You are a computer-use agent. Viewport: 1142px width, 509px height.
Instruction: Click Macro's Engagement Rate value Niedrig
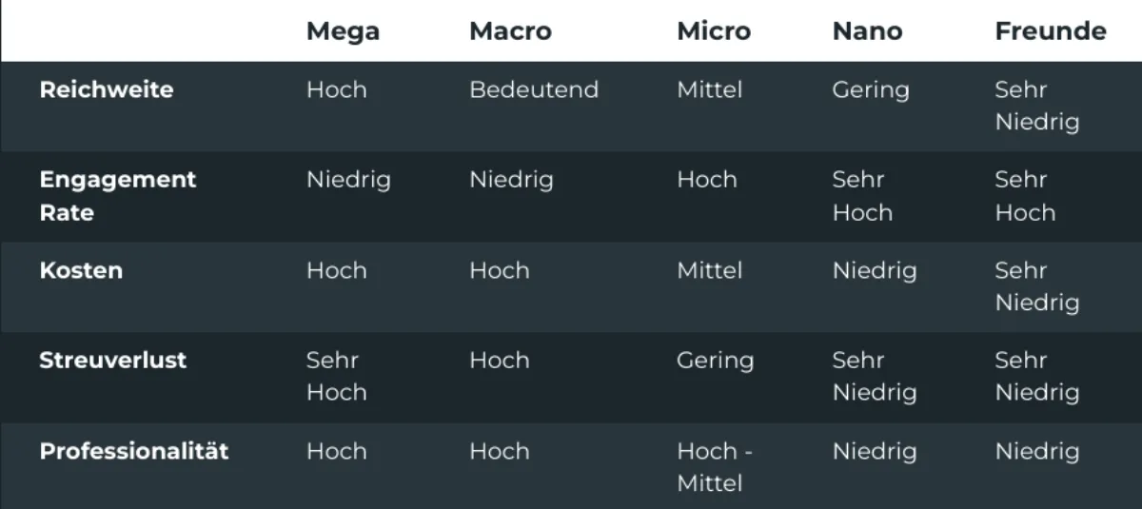click(511, 180)
